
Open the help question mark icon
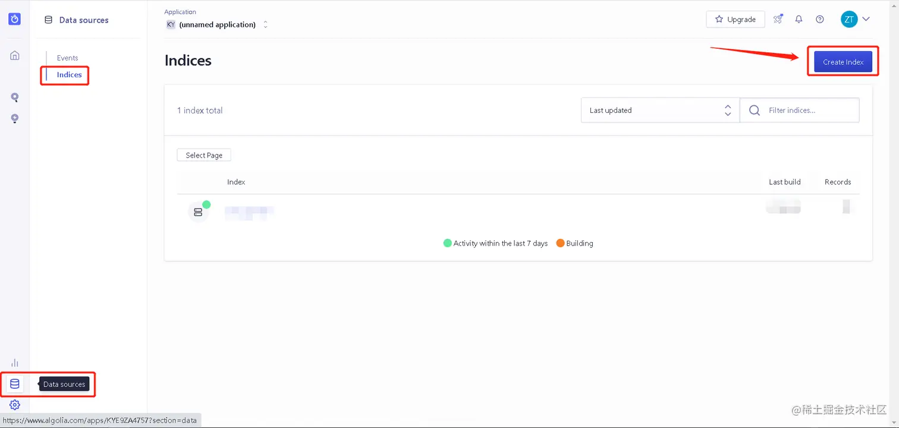pos(820,19)
